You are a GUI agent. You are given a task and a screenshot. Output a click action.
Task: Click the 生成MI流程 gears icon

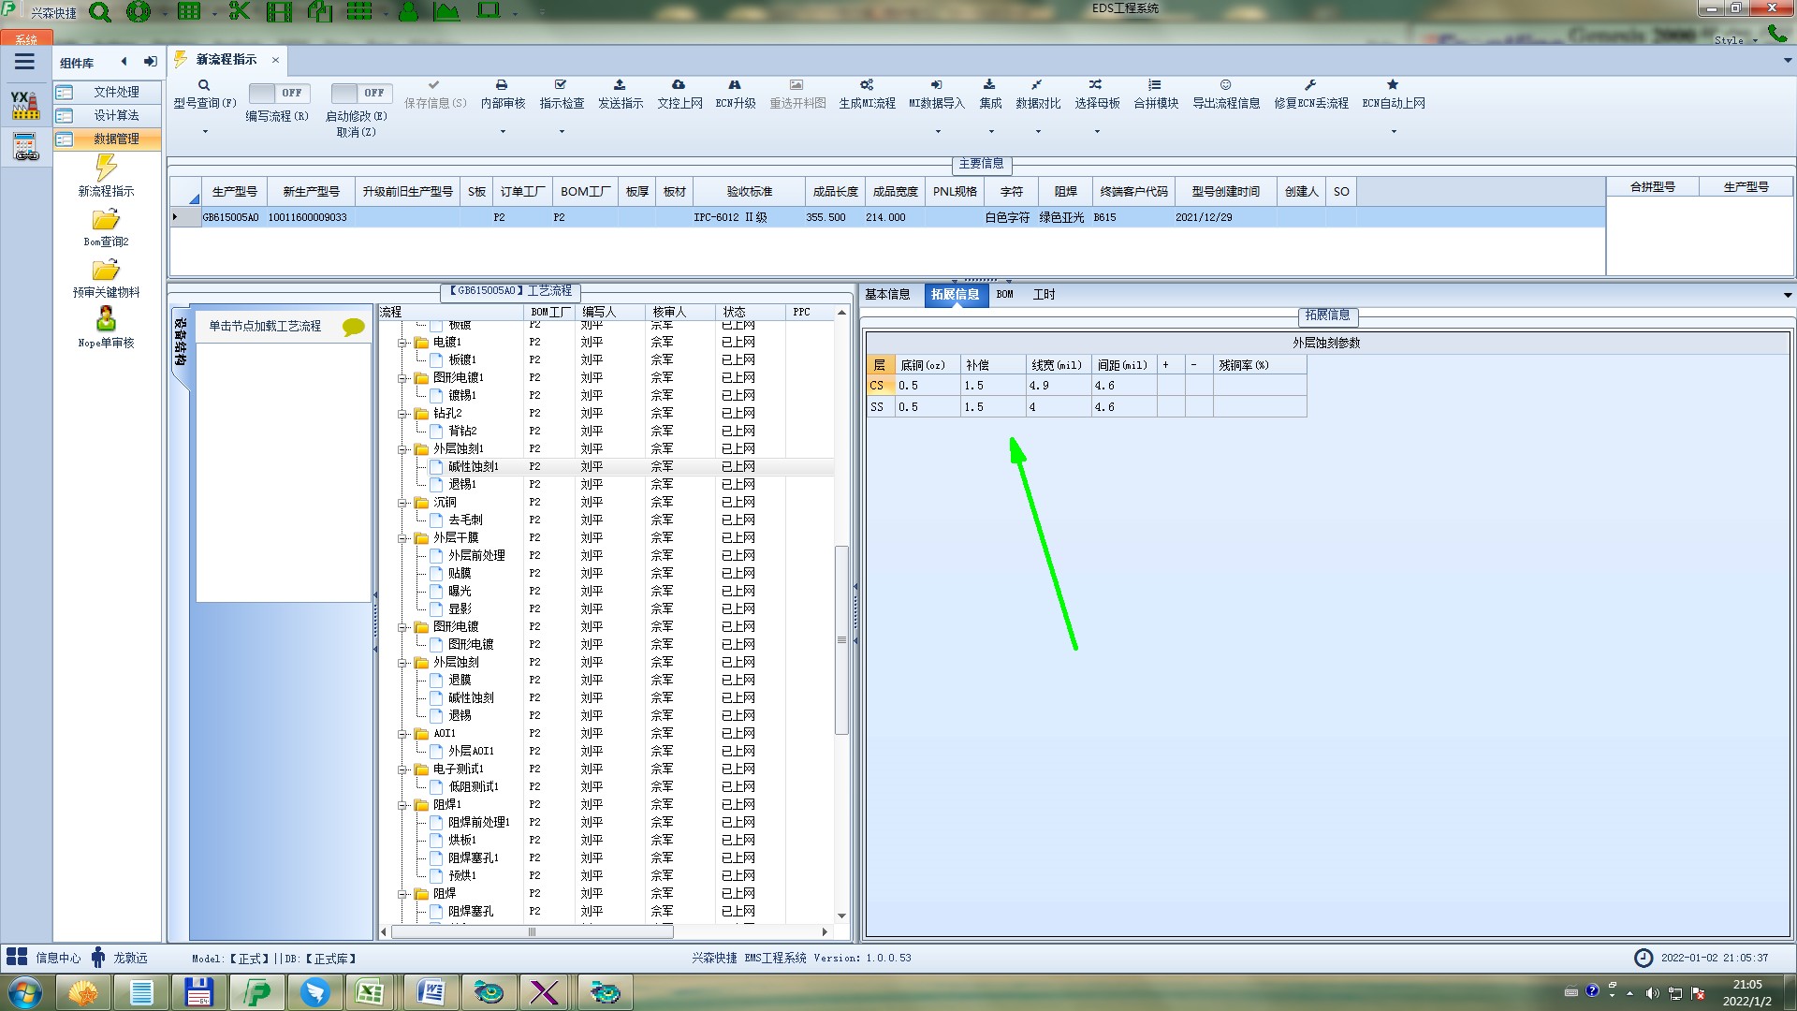click(867, 85)
